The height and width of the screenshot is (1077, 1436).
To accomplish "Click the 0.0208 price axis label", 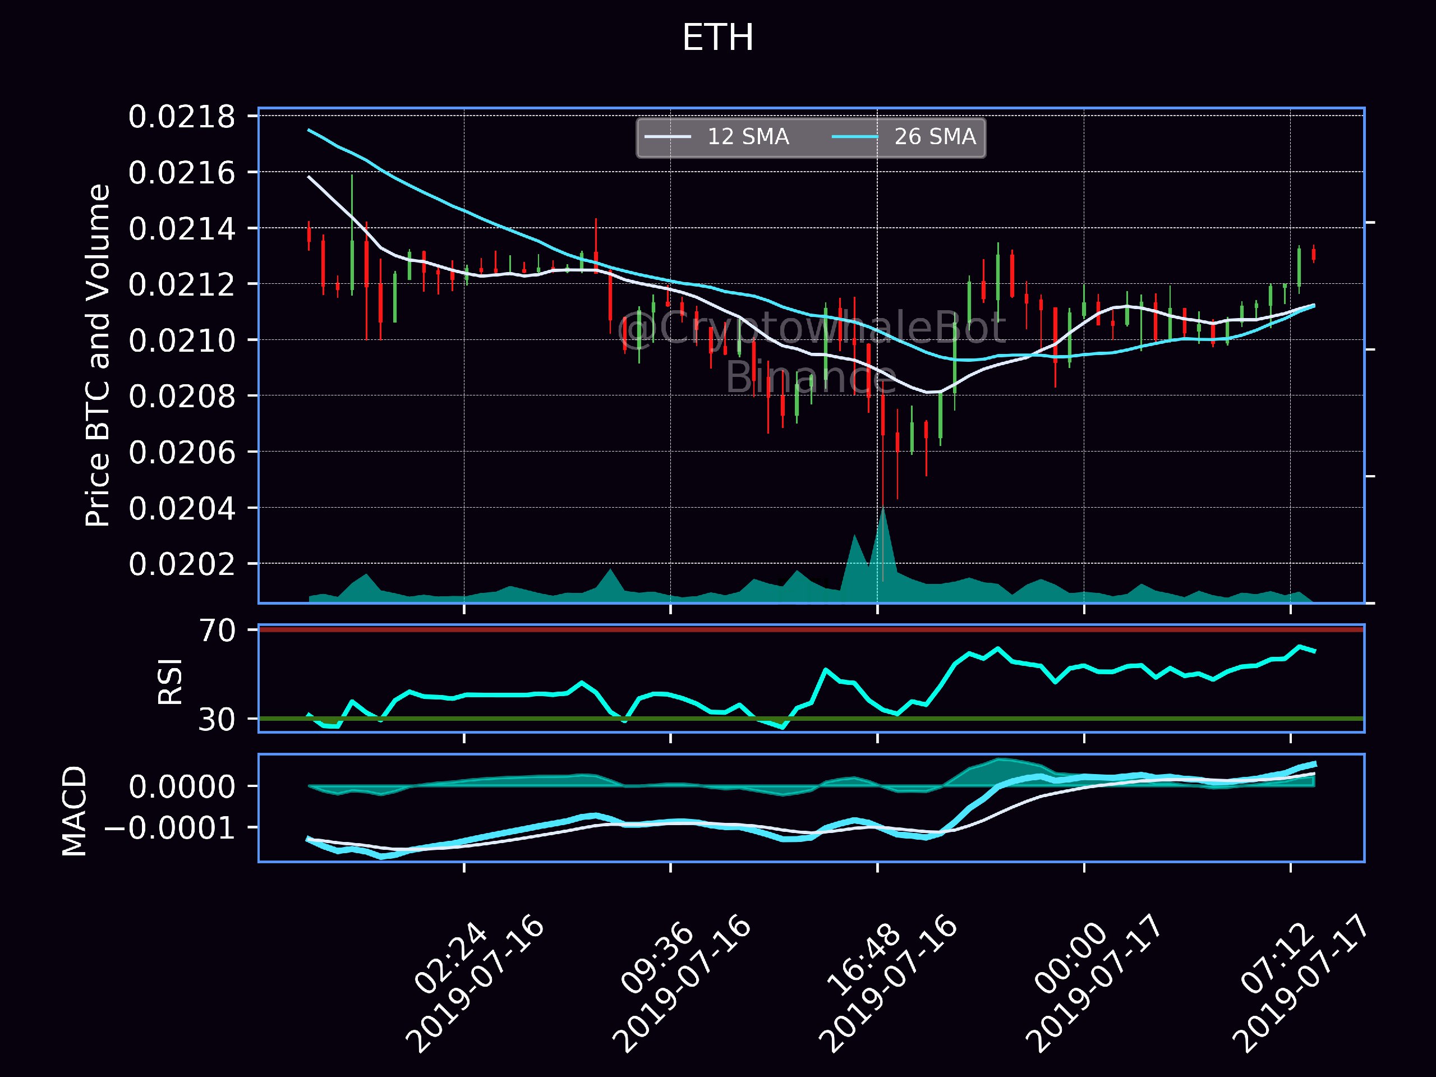I will point(182,396).
